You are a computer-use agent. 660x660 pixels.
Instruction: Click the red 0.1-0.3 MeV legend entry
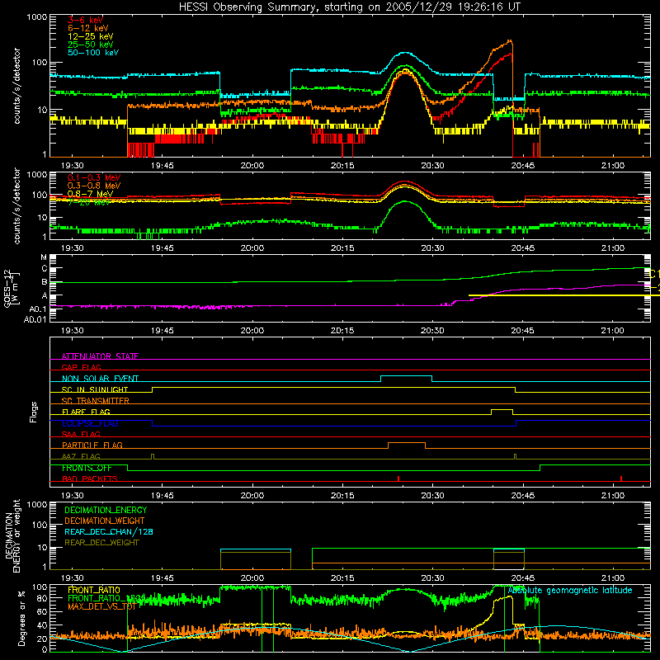point(94,177)
